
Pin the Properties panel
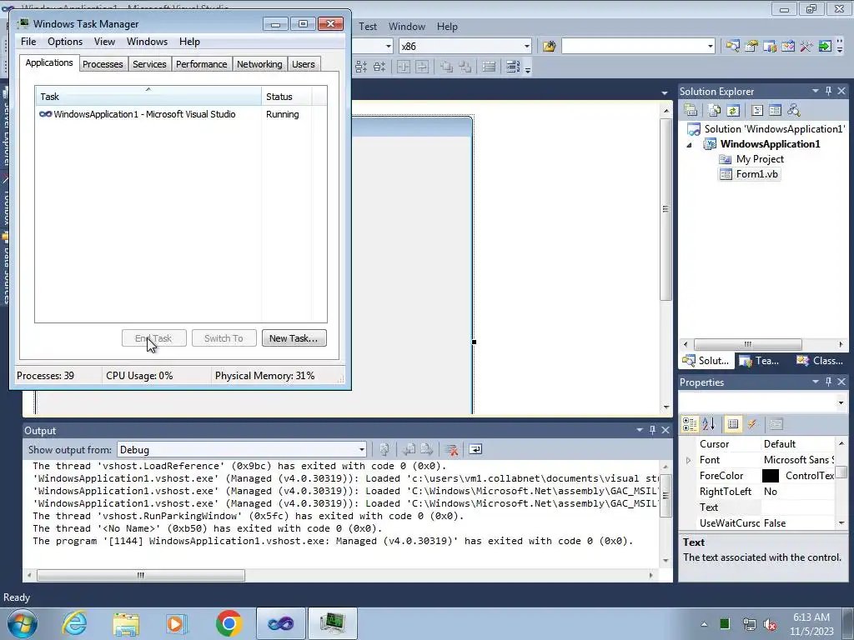pos(828,382)
